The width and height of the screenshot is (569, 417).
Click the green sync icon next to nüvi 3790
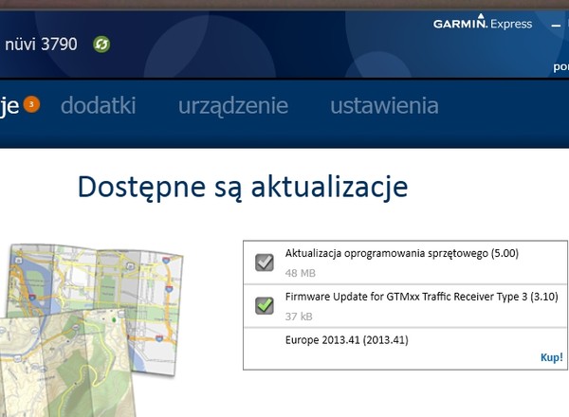[x=101, y=45]
